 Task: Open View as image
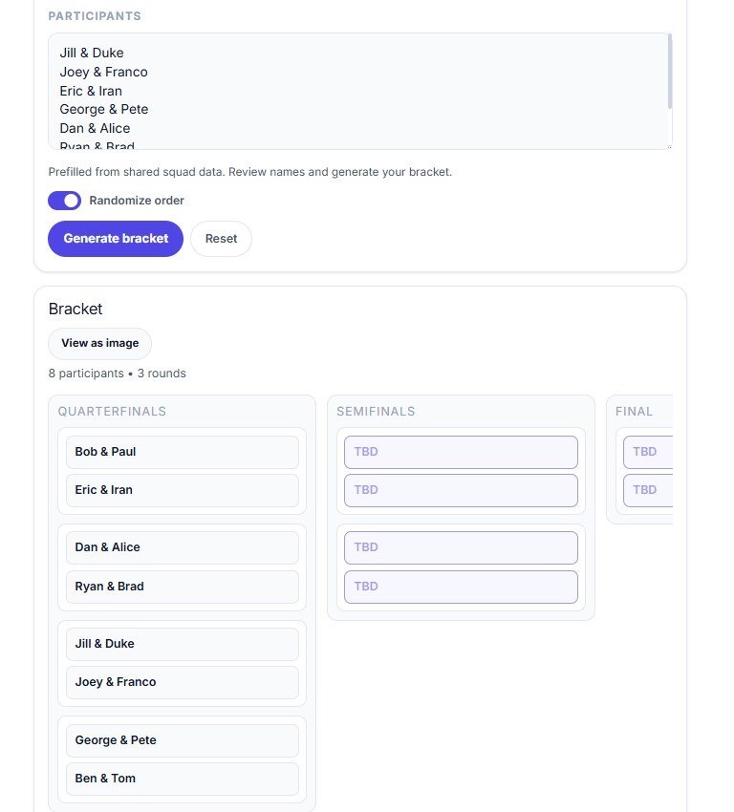coord(99,343)
